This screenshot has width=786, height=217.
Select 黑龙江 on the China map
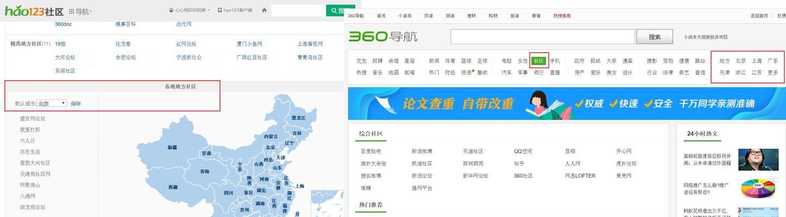(298, 118)
